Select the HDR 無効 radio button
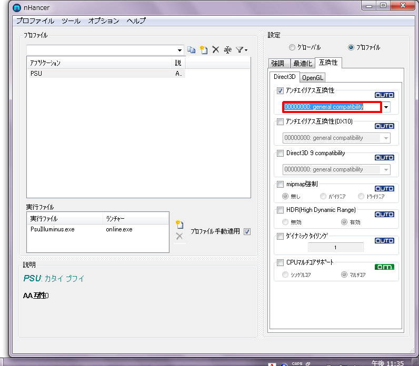Screen dimensions: 419x366 tap(285, 222)
